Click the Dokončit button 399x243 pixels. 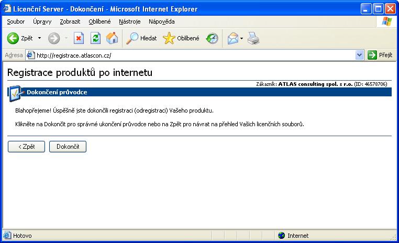[x=68, y=147]
